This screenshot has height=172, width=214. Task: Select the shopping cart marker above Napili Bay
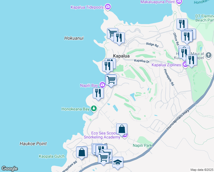point(111,81)
